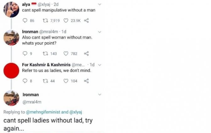
Task: Like the Kashmir tweet with 104 likes
Action: pos(66,81)
